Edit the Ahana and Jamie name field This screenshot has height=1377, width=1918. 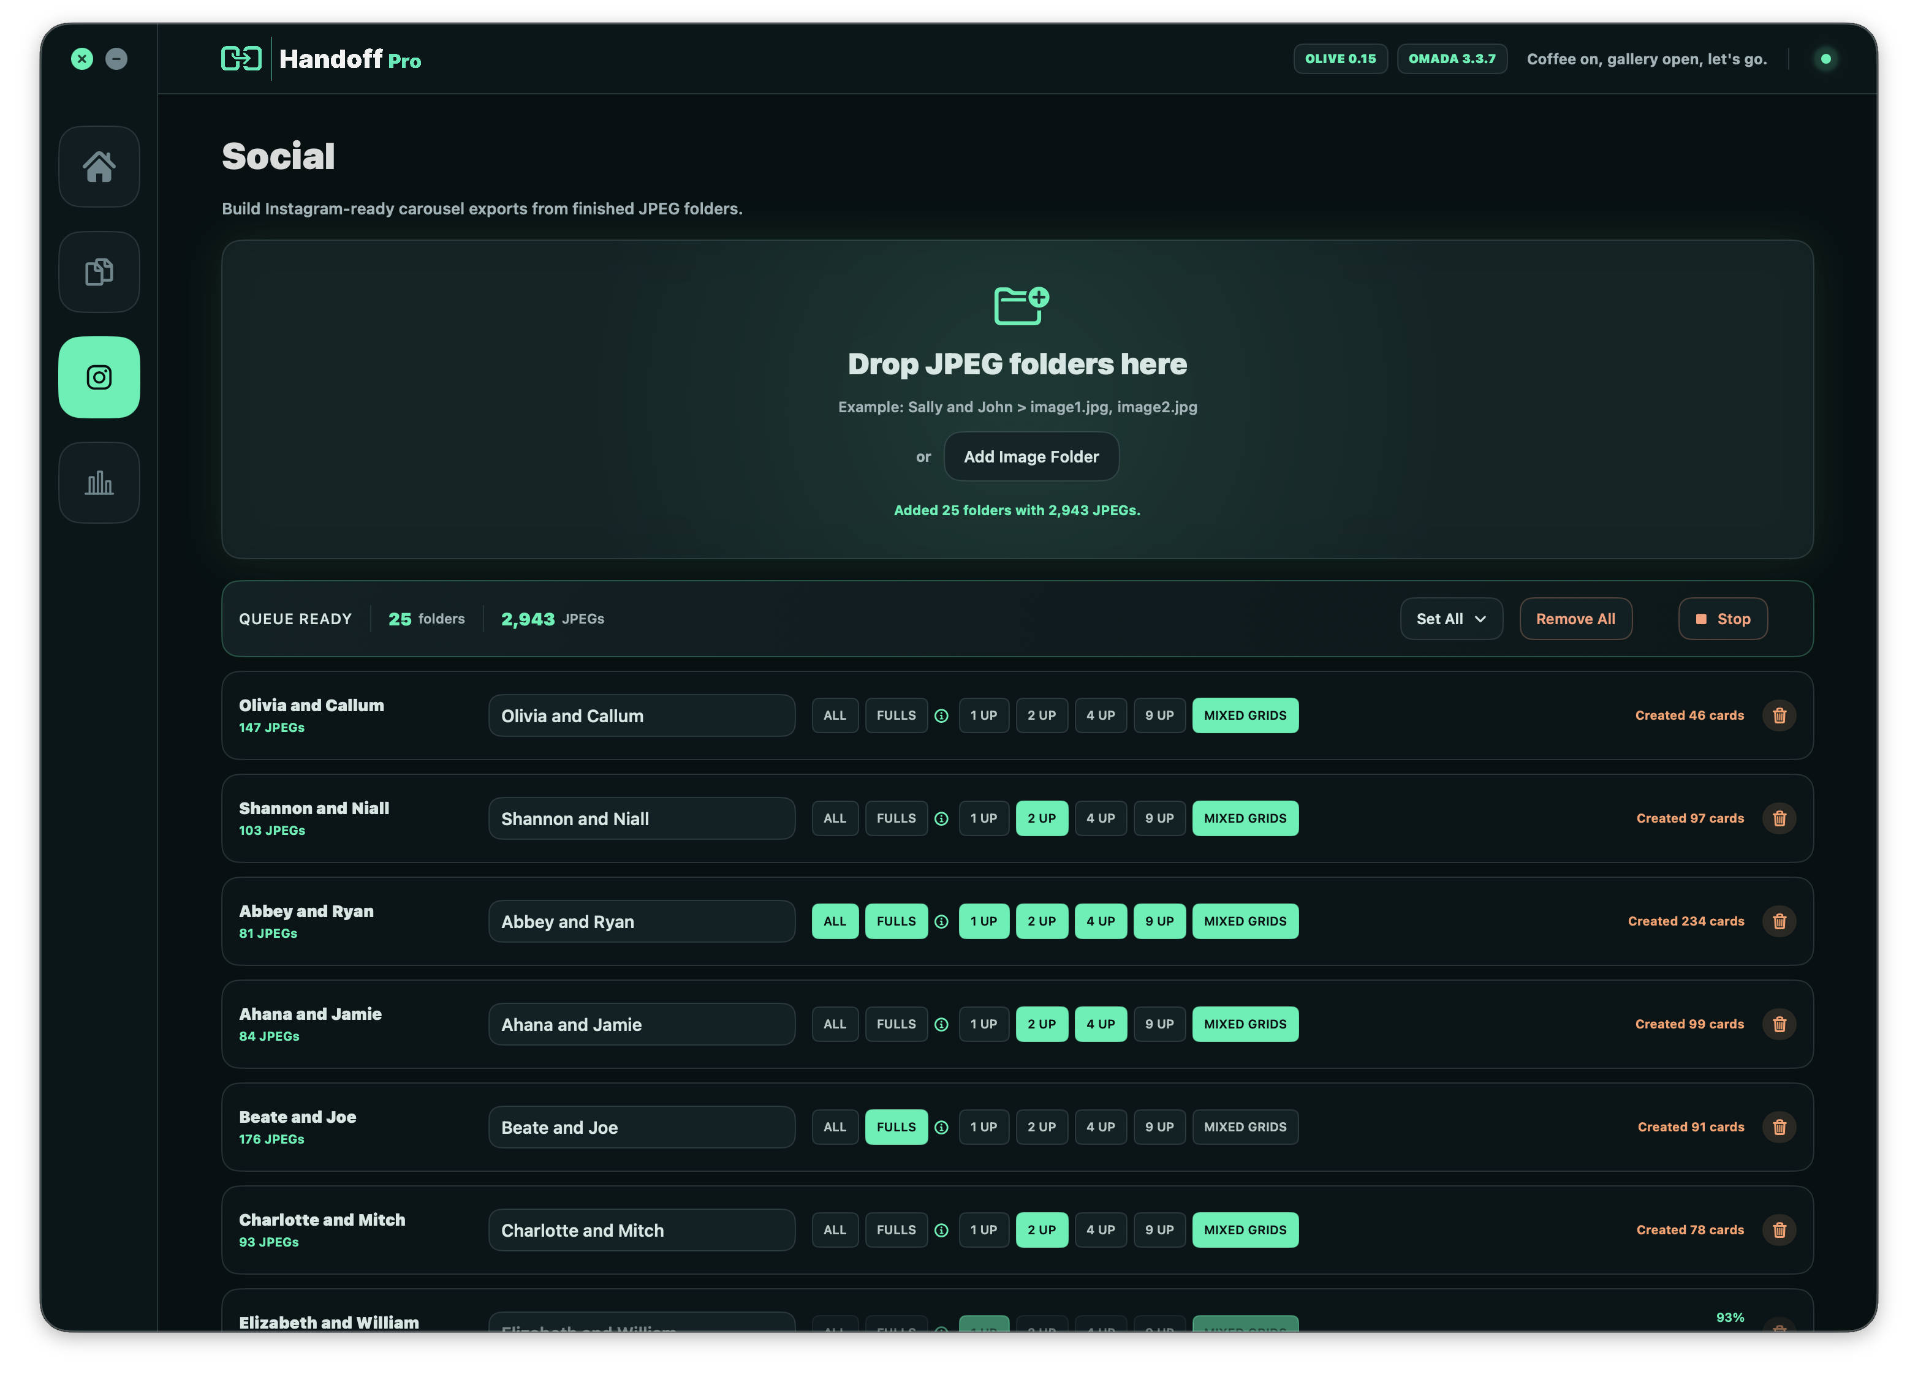pos(641,1025)
